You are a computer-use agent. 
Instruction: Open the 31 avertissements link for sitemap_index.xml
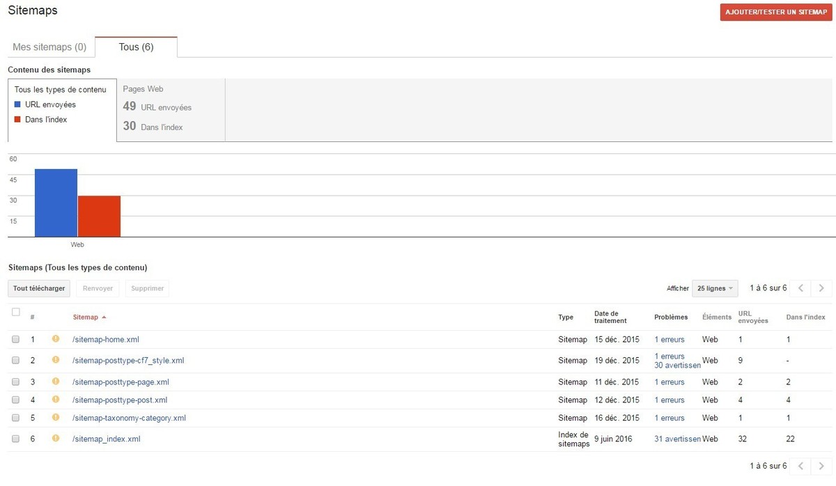(677, 439)
